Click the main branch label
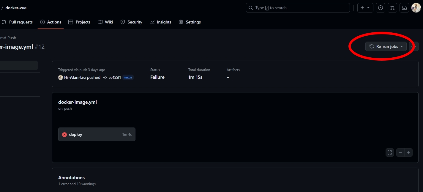Image resolution: width=423 pixels, height=192 pixels. 128,77
